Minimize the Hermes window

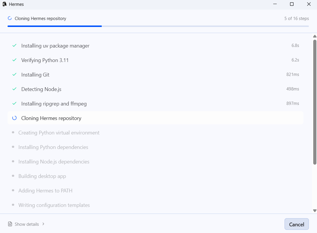tap(275, 4)
